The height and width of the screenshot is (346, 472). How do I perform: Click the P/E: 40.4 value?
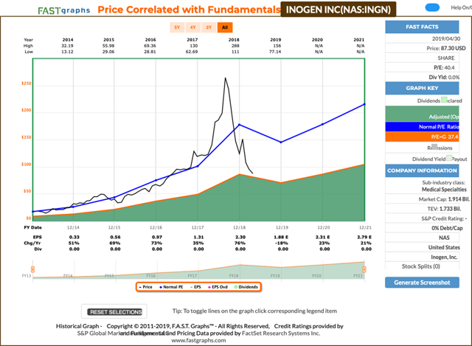[x=444, y=67]
